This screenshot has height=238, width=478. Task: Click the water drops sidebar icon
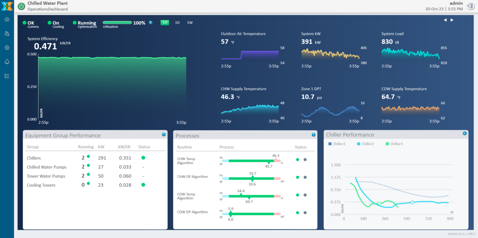(7, 34)
